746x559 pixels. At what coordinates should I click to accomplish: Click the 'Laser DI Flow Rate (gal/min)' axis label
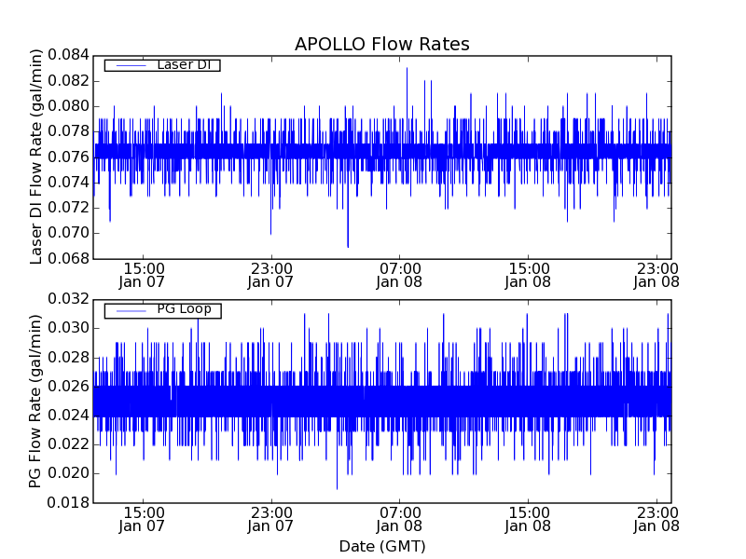click(x=35, y=157)
